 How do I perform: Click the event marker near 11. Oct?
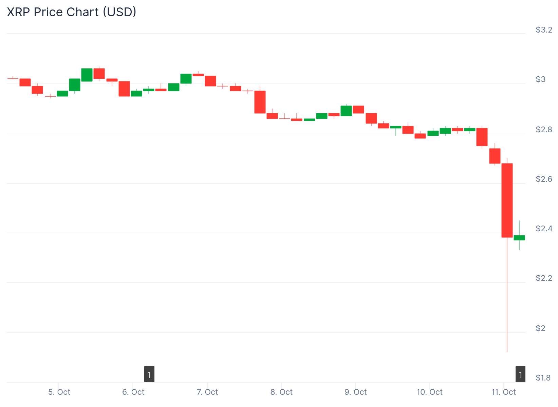[x=520, y=374]
